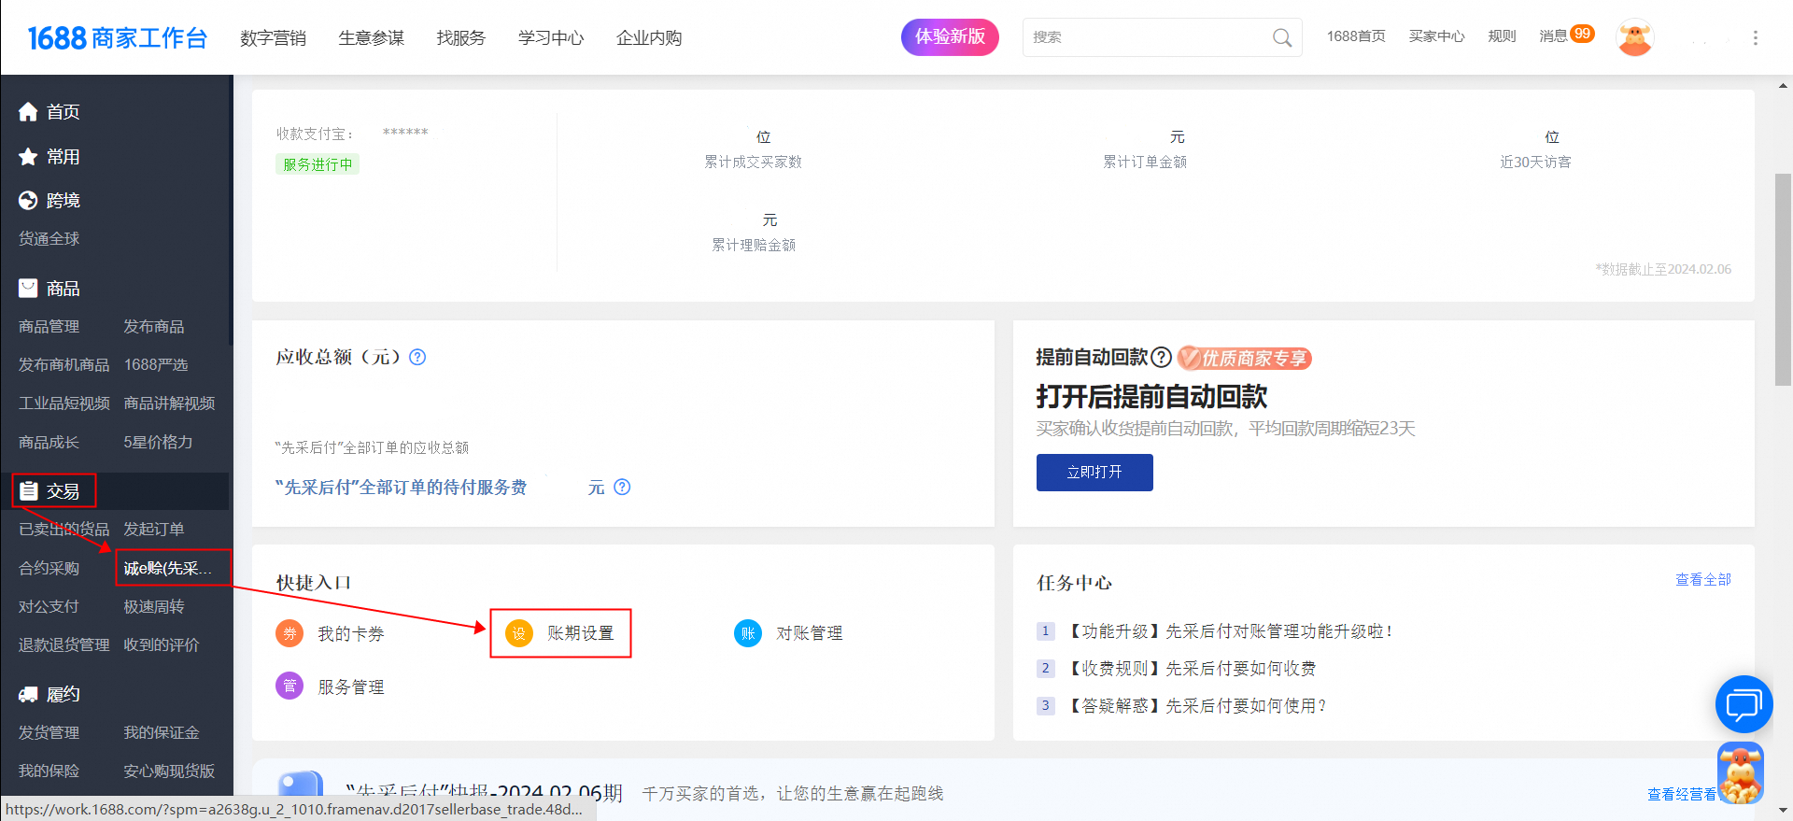This screenshot has height=821, width=1793.
Task: Open 生意参谋 in the top navigation
Action: [371, 37]
